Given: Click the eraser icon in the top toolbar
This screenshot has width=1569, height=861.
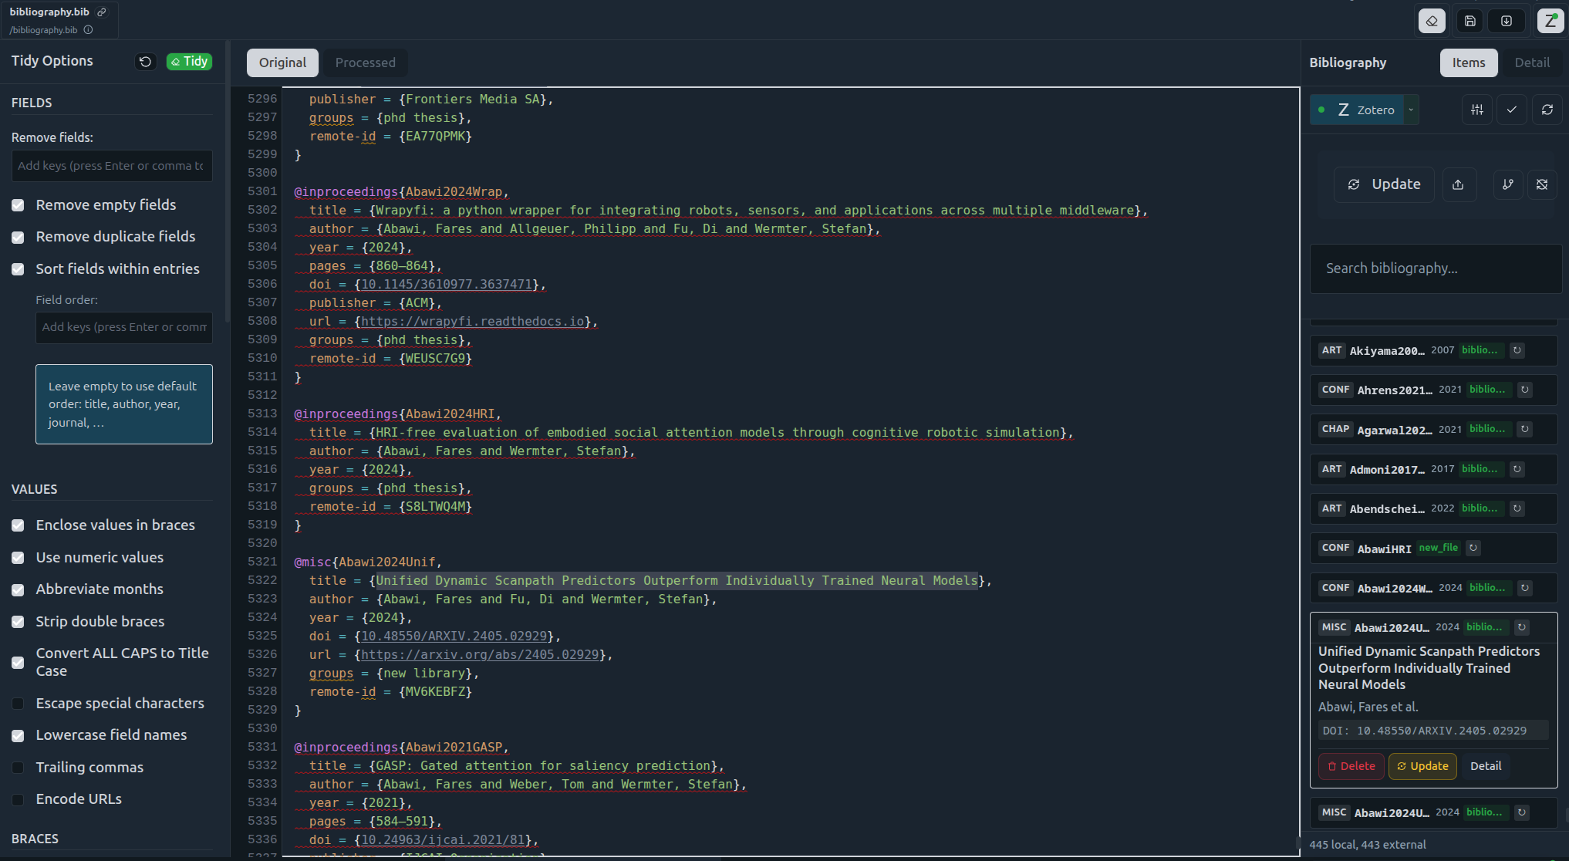Looking at the screenshot, I should 1432,21.
